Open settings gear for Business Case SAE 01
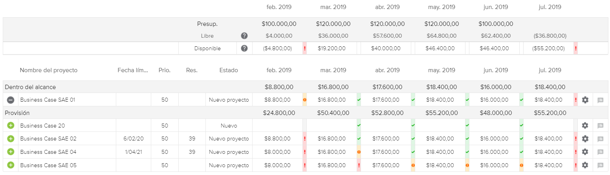This screenshot has height=175, width=610. tap(585, 100)
